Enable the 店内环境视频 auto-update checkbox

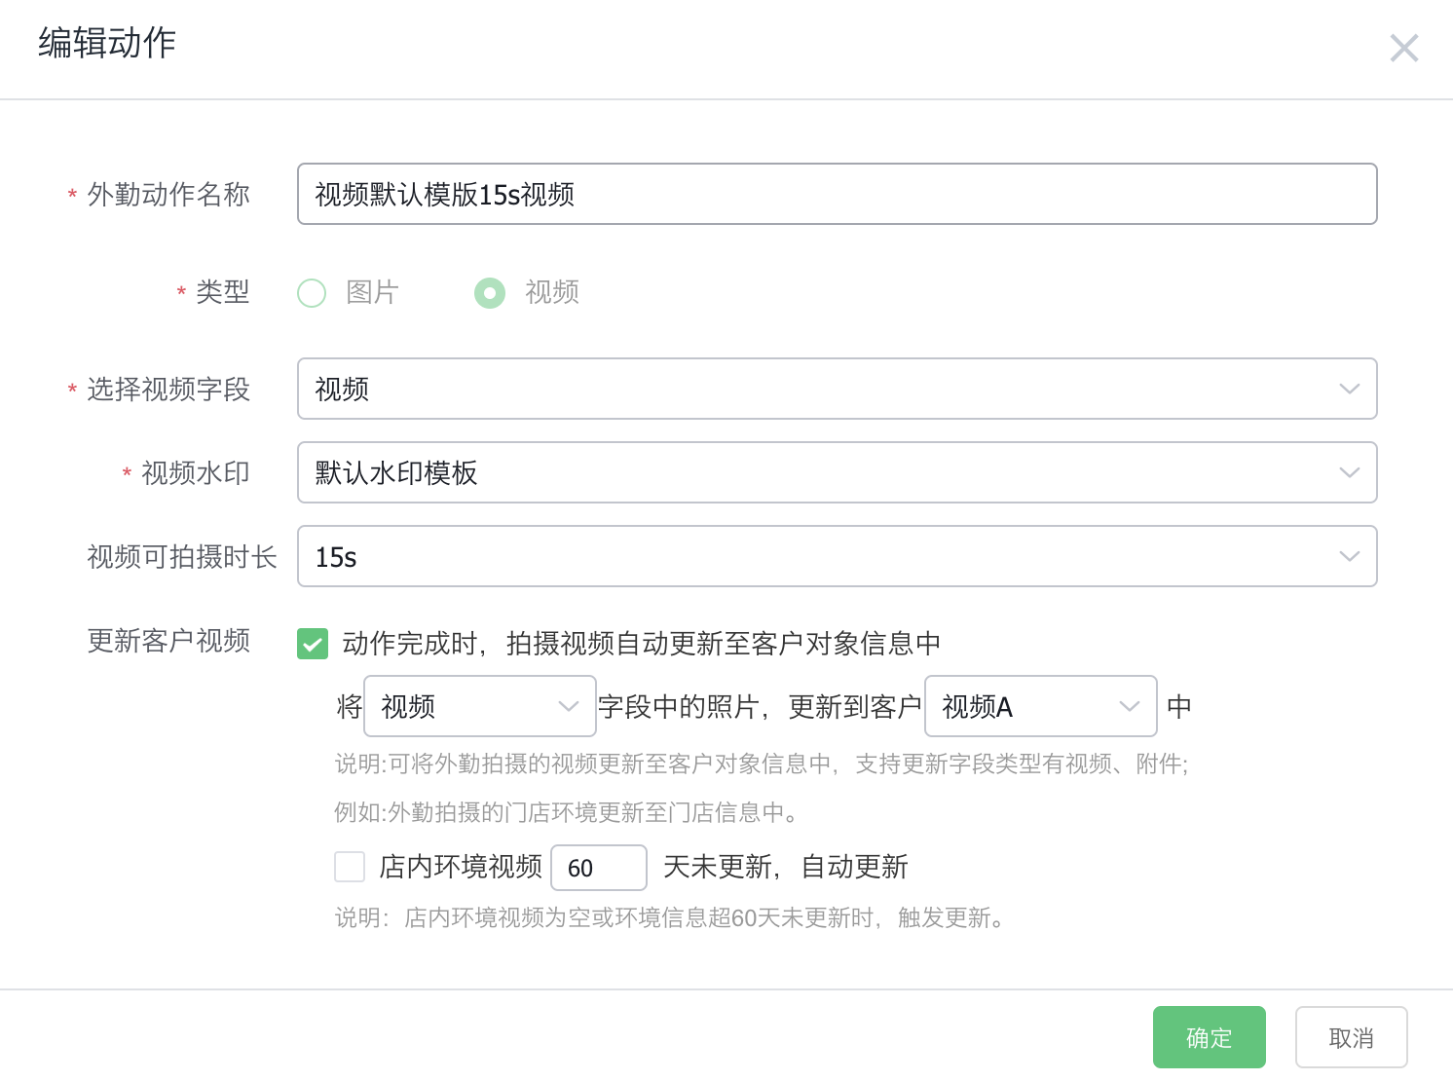coord(349,867)
